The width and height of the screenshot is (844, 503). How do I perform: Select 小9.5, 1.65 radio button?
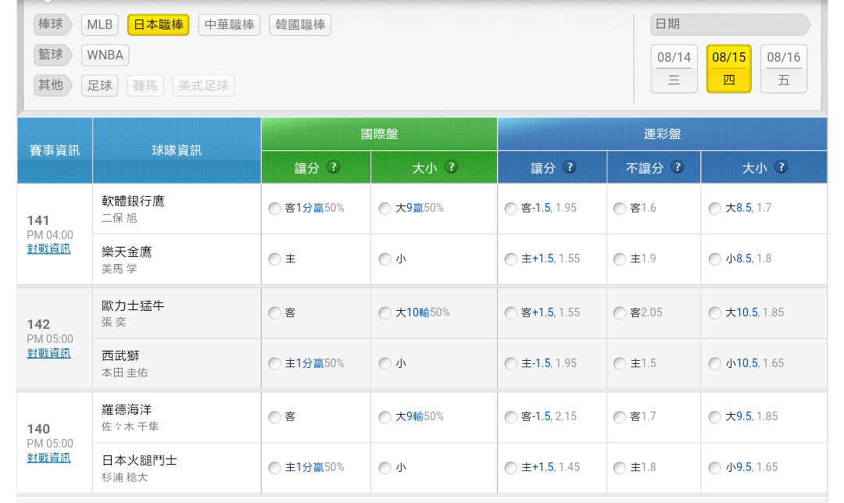tap(715, 468)
